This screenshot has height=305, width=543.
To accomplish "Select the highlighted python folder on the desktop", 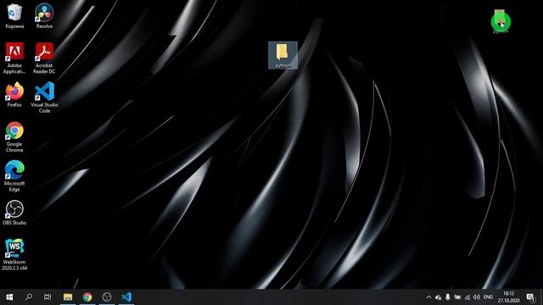I will coord(283,55).
